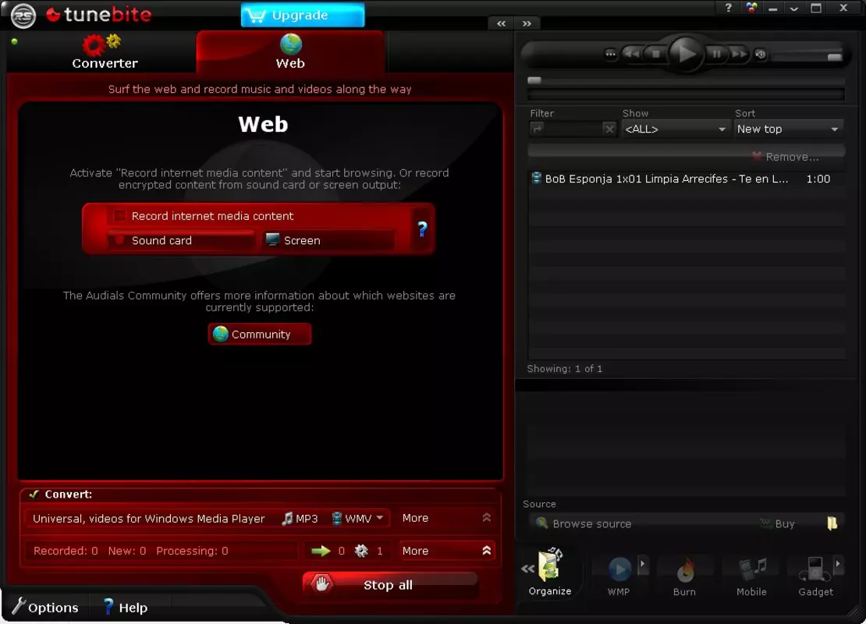Switch to the Converter tab
866x624 pixels.
click(x=105, y=52)
